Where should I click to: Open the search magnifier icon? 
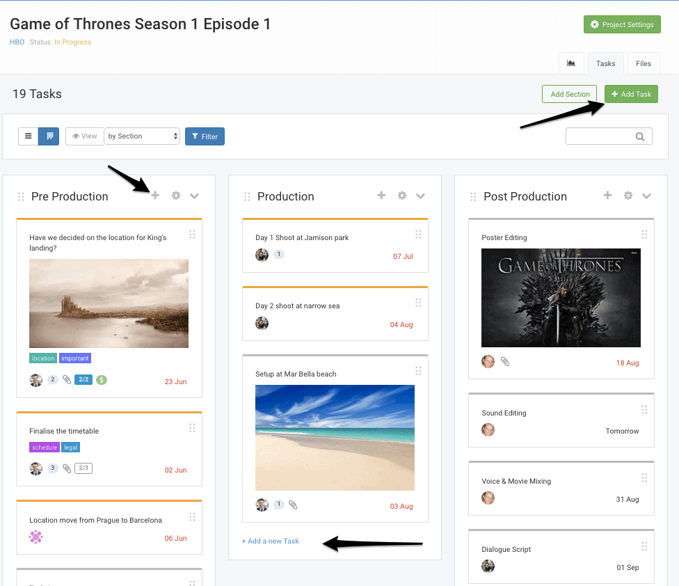point(640,136)
